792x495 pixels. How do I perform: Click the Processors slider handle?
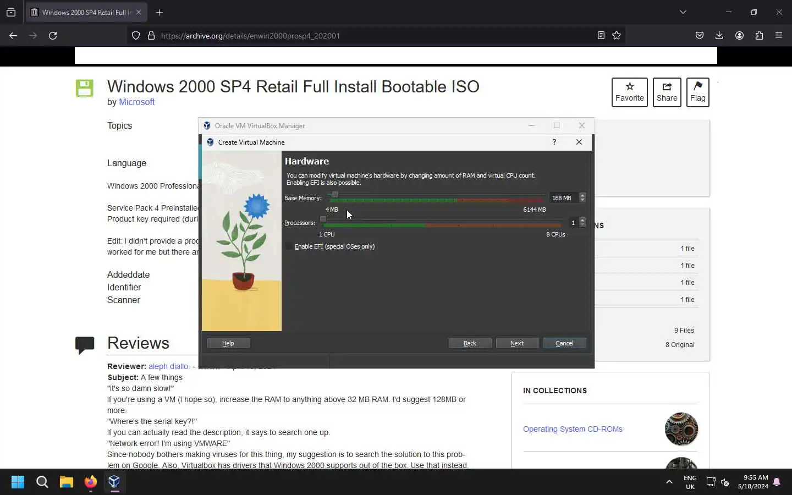pyautogui.click(x=323, y=219)
